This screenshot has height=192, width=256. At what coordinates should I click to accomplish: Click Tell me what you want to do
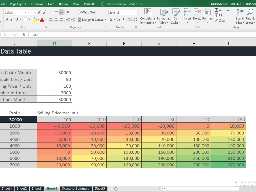pyautogui.click(x=123, y=4)
